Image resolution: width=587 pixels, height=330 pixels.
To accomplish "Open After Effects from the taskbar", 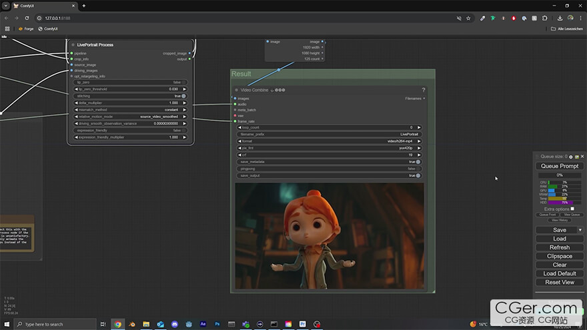I will pyautogui.click(x=203, y=324).
